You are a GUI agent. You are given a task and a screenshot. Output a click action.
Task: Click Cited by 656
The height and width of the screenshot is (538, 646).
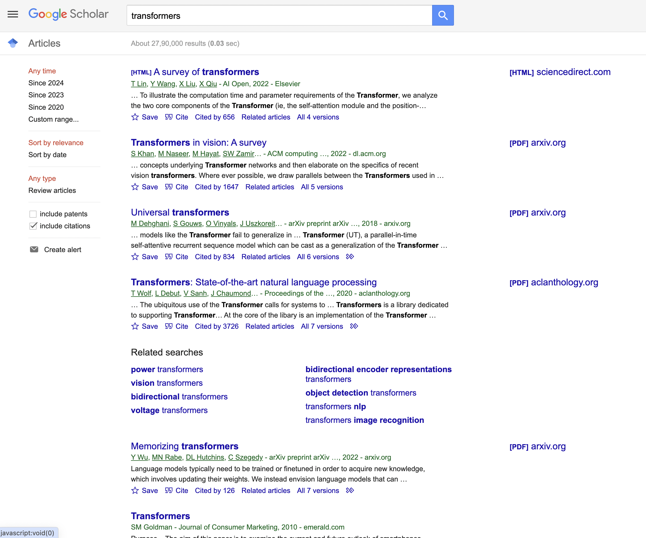pyautogui.click(x=215, y=117)
